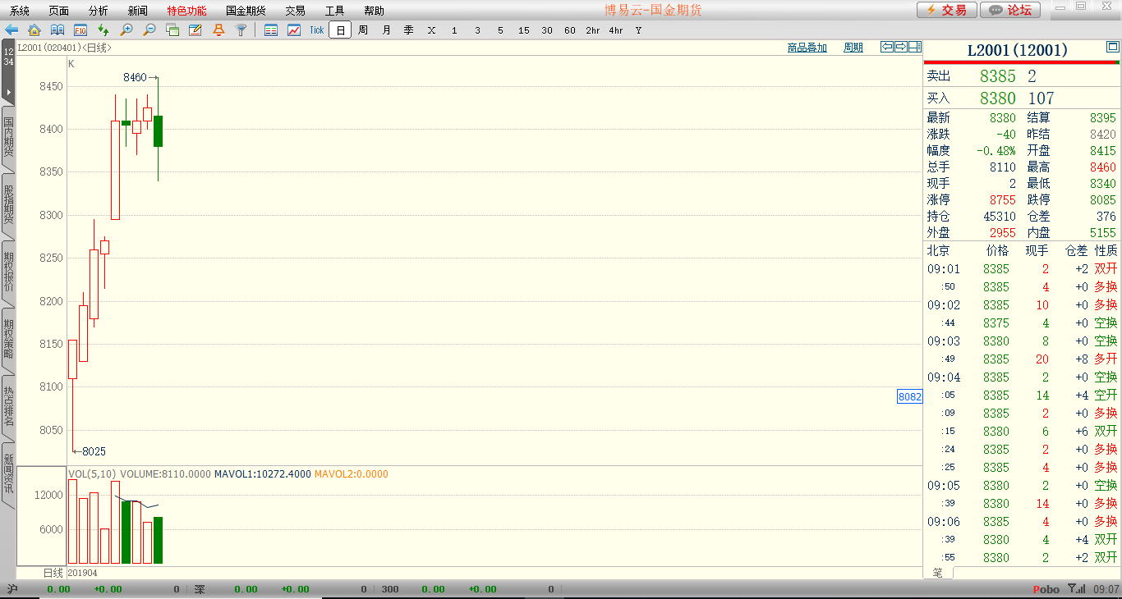The height and width of the screenshot is (599, 1122).
Task: Zoom out with the minus magnifier icon
Action: [x=149, y=30]
